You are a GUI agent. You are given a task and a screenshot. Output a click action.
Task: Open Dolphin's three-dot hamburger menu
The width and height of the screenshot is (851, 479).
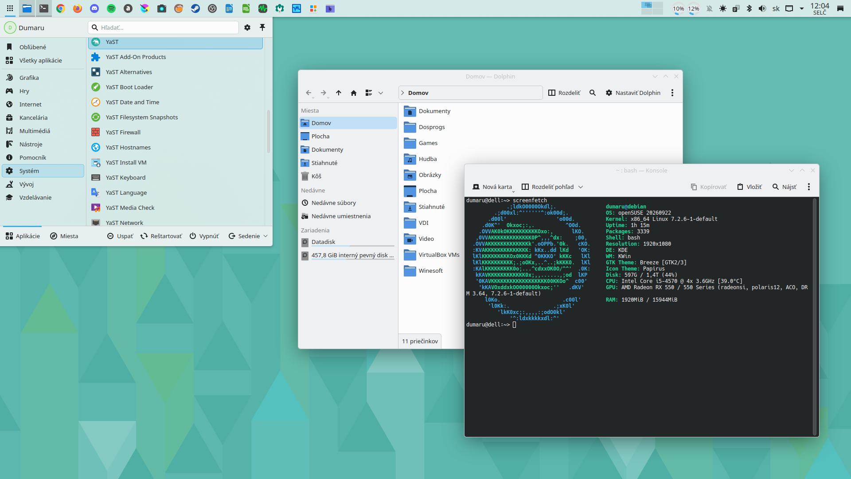click(x=672, y=93)
